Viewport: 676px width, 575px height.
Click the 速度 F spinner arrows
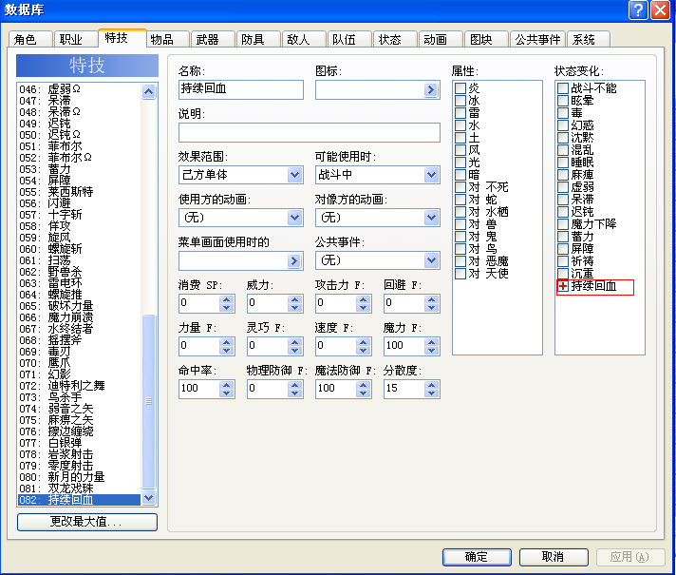click(x=364, y=346)
